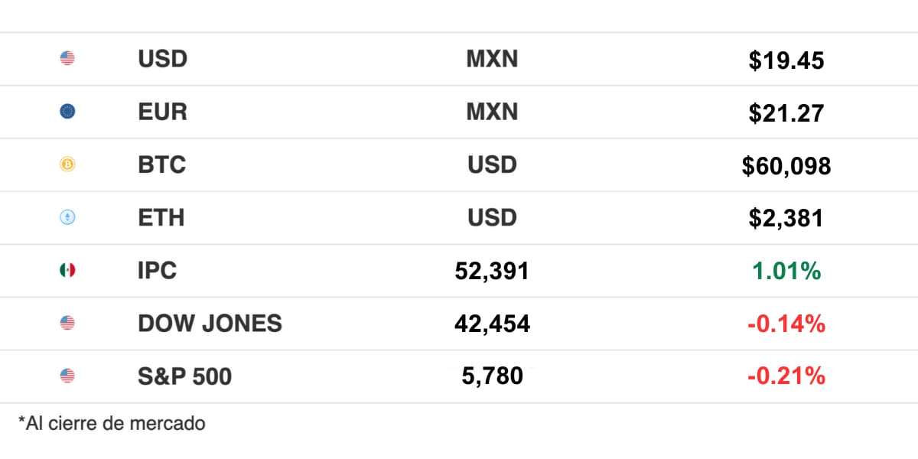Select the EUR currency label
918x459 pixels.
click(x=162, y=112)
